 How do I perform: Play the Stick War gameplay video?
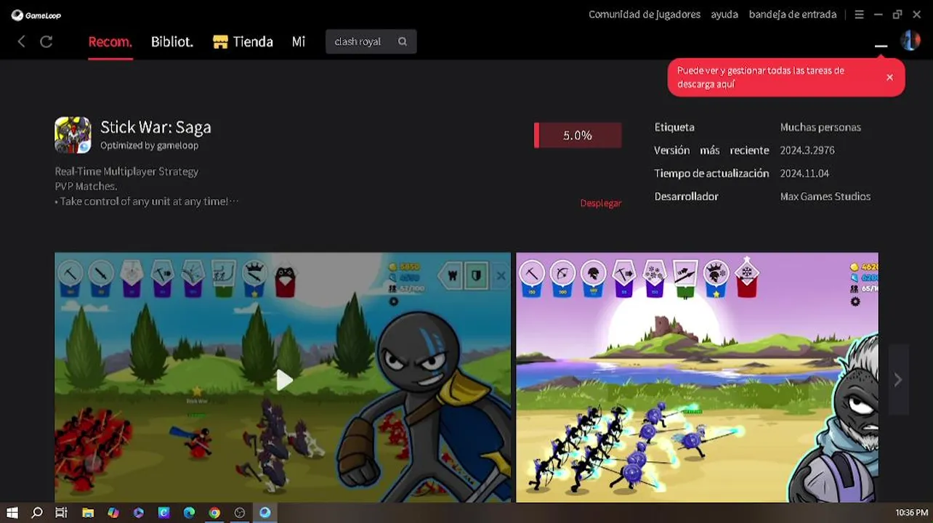284,379
